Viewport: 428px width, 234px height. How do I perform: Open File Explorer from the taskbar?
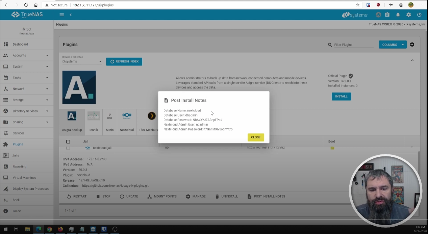pos(27,229)
